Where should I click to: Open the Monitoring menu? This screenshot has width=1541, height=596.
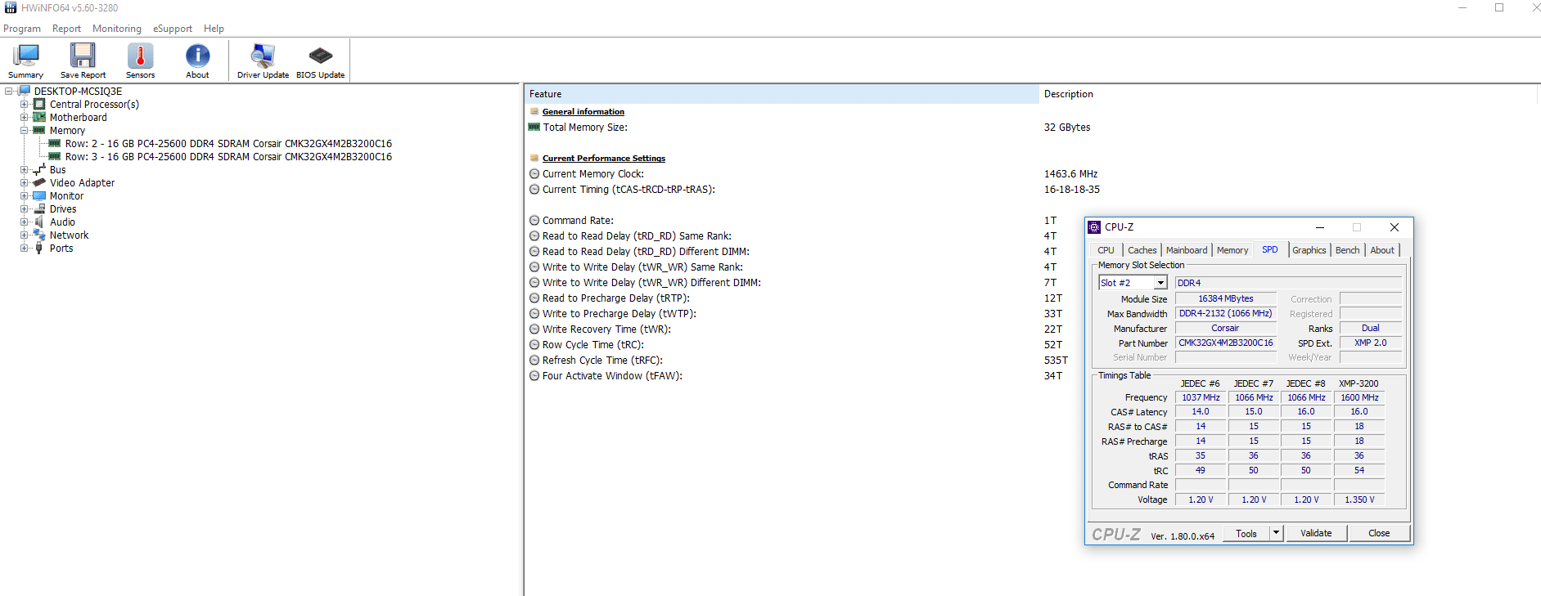click(117, 29)
